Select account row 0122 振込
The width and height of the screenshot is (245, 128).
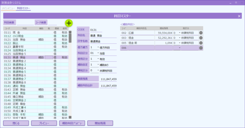36,43
